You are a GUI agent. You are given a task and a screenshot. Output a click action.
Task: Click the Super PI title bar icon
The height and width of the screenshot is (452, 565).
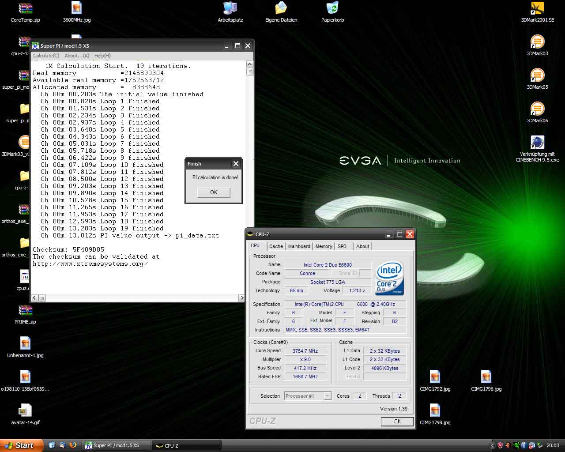click(35, 45)
